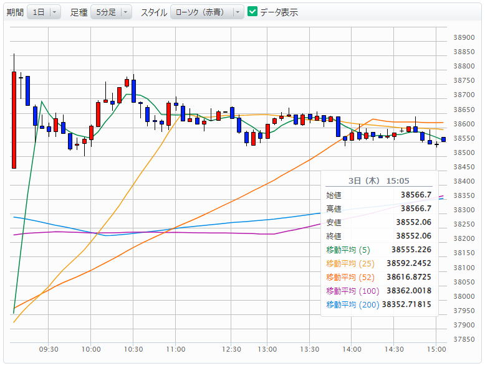Open the 期間 dropdown showing 1日

pyautogui.click(x=44, y=12)
